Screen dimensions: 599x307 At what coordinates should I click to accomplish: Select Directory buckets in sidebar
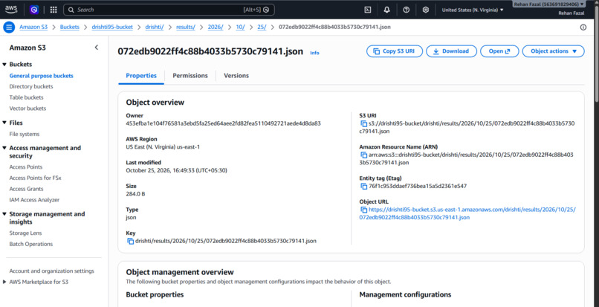point(31,86)
